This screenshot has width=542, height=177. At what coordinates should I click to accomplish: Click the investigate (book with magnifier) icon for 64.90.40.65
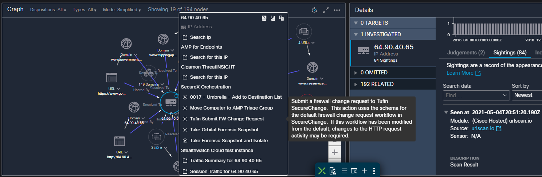tap(264, 18)
